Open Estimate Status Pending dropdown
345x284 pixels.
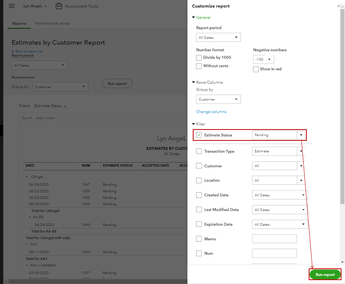301,135
